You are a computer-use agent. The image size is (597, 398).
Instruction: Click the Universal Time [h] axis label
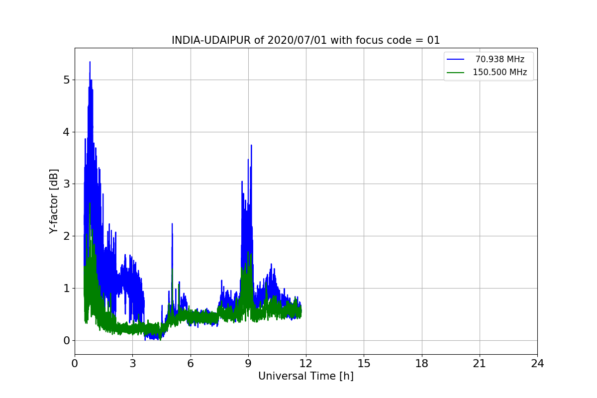[x=306, y=376]
